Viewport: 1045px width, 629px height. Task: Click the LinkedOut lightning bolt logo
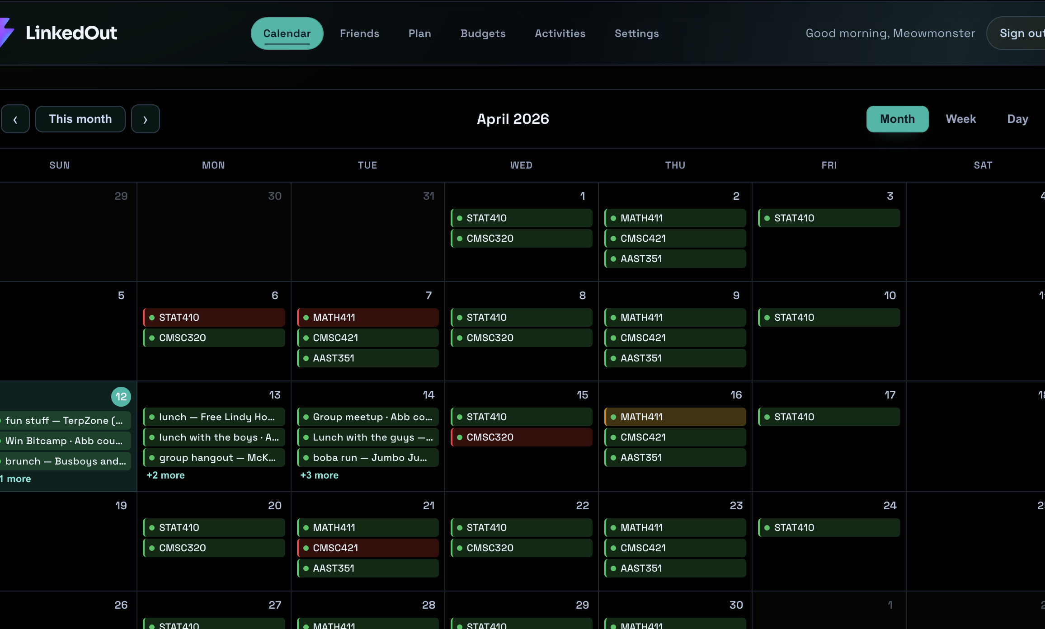coord(6,33)
